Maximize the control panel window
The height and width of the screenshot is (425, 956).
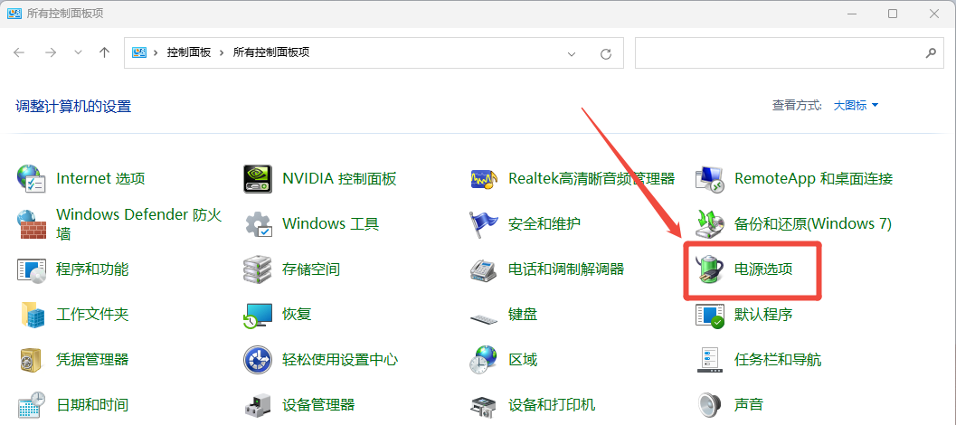[893, 14]
